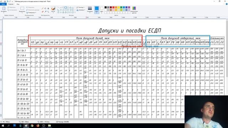This screenshot has width=228, height=128.
Task: Open Firefox from the taskbar
Action: click(x=38, y=126)
